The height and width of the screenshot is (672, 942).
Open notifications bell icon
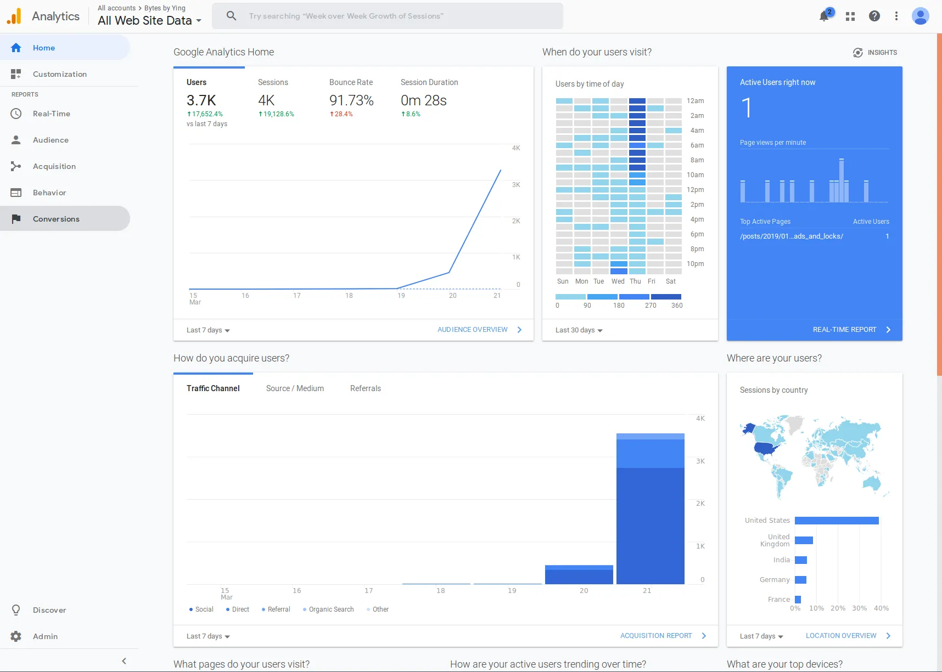pyautogui.click(x=824, y=16)
